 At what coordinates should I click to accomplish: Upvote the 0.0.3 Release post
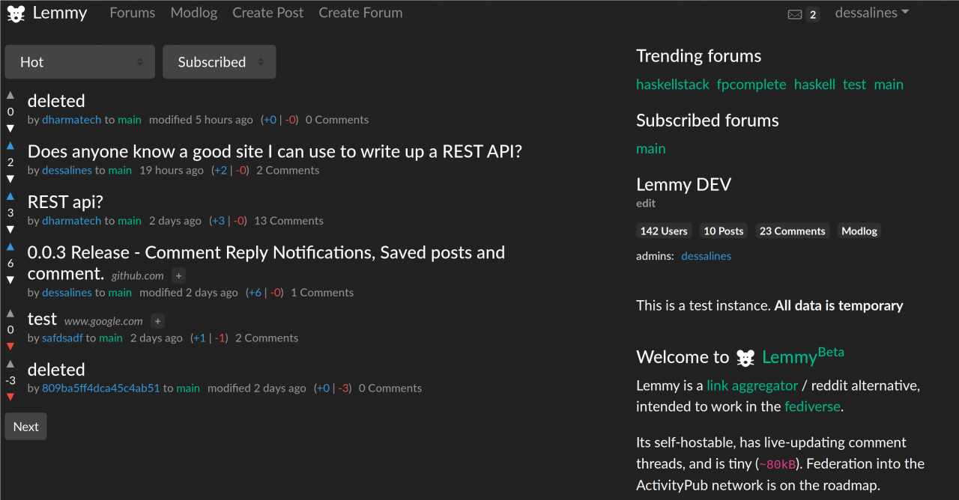[x=10, y=246]
